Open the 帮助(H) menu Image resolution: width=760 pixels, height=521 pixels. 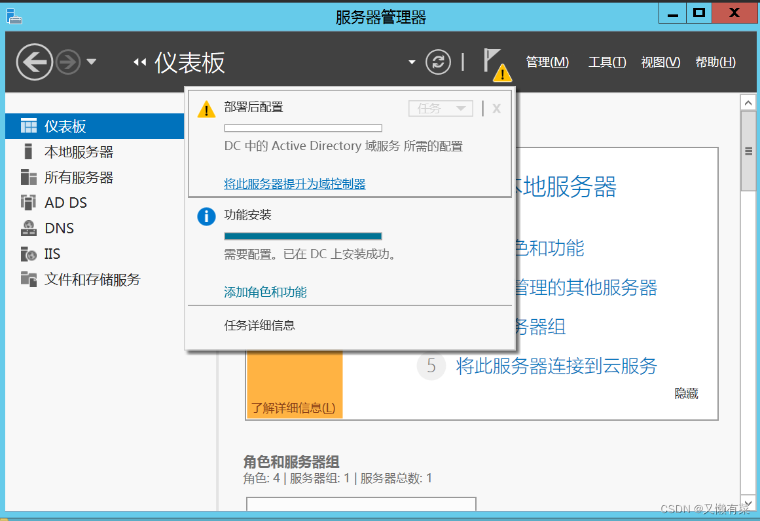point(715,62)
